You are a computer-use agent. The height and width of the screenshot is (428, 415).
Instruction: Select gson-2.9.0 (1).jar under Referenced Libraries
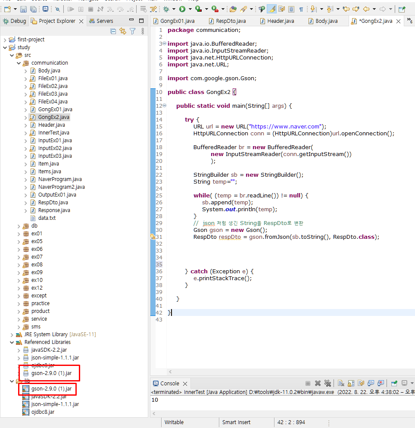pos(51,373)
